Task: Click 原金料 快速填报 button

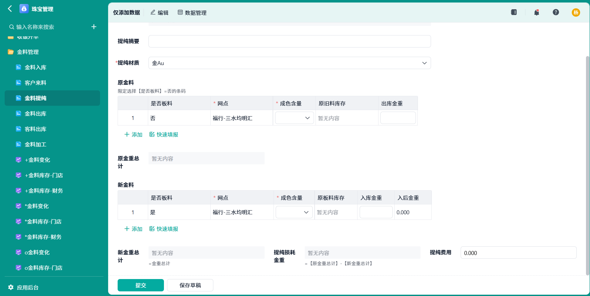Action: coord(164,134)
